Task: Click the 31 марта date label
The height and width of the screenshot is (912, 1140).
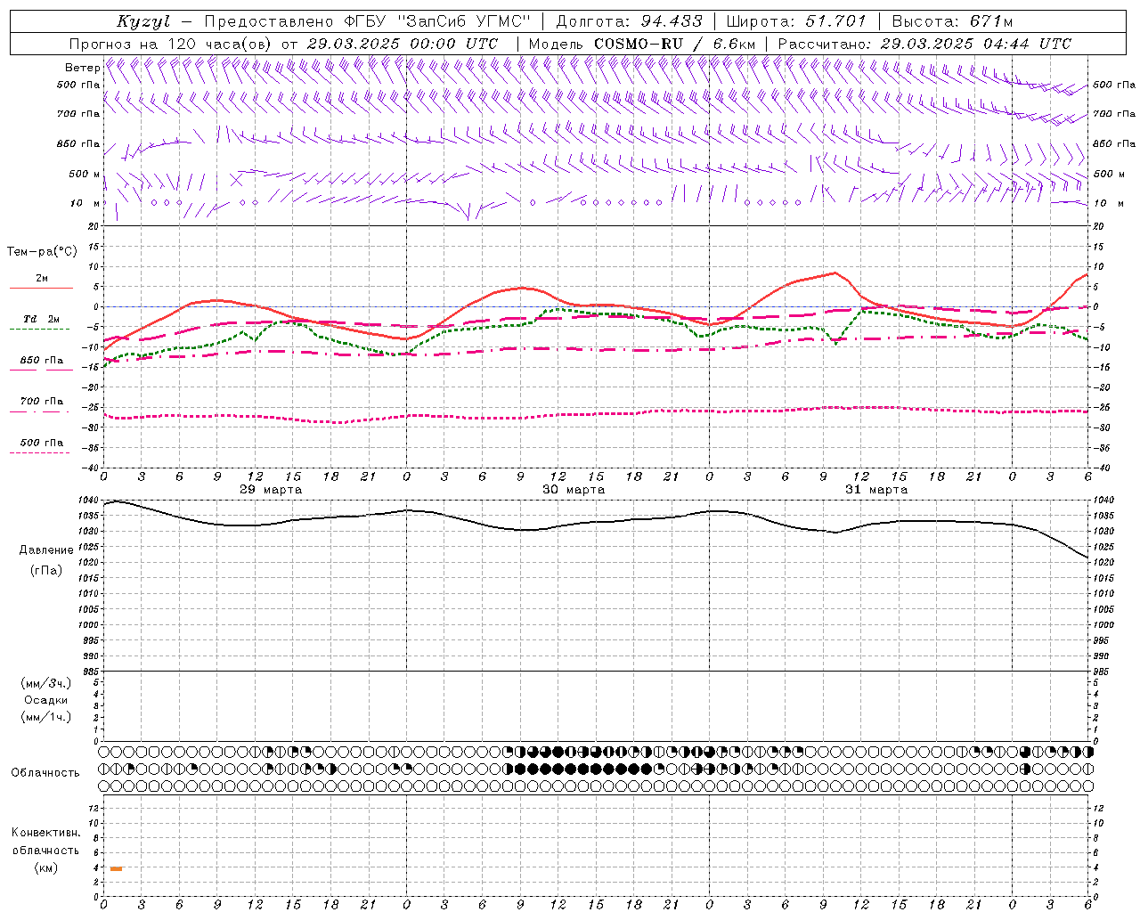Action: 876,490
